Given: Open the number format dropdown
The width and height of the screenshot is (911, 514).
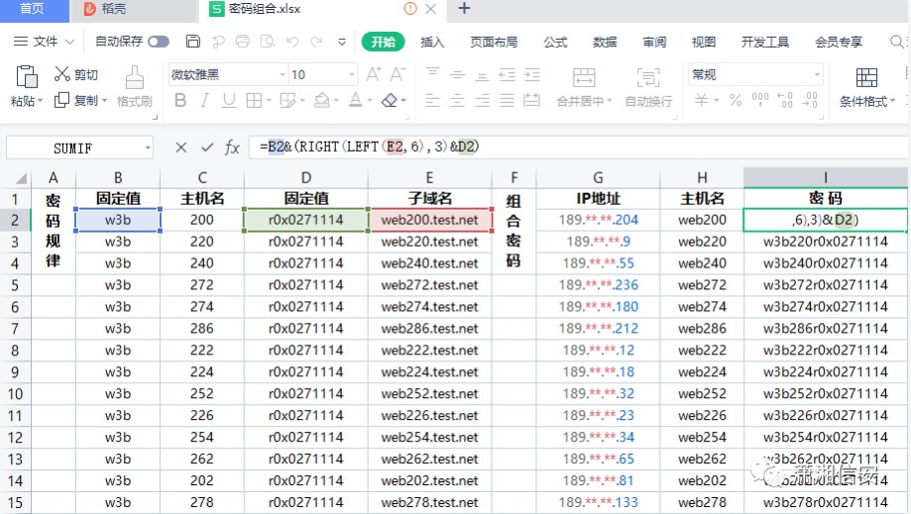Looking at the screenshot, I should tap(817, 75).
